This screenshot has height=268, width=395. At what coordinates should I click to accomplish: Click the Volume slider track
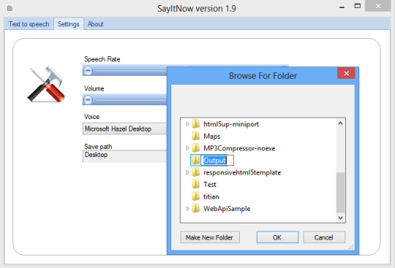point(131,100)
